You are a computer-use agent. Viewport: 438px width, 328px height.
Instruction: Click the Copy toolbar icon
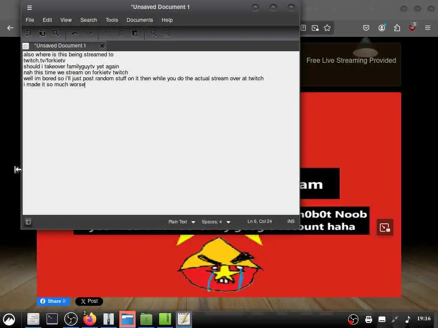pos(121,33)
